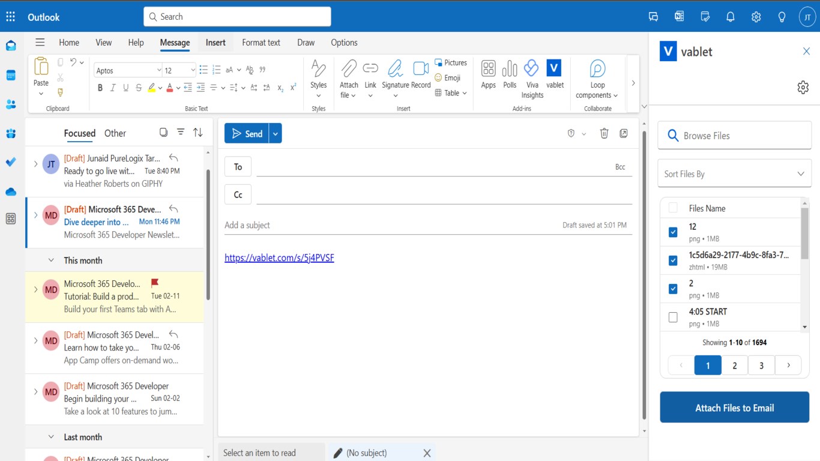Pop out the draft to new window
This screenshot has height=461, width=820.
click(624, 133)
